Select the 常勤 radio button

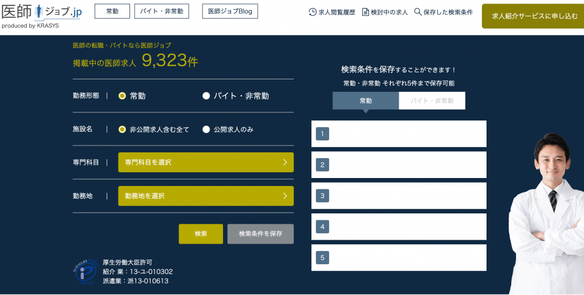pos(122,96)
